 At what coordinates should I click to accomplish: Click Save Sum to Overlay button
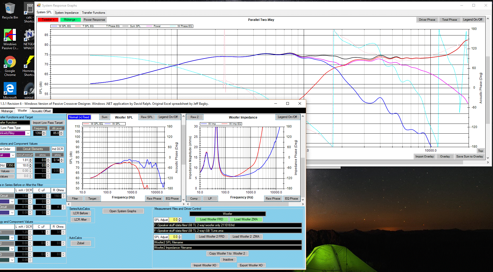(x=469, y=156)
